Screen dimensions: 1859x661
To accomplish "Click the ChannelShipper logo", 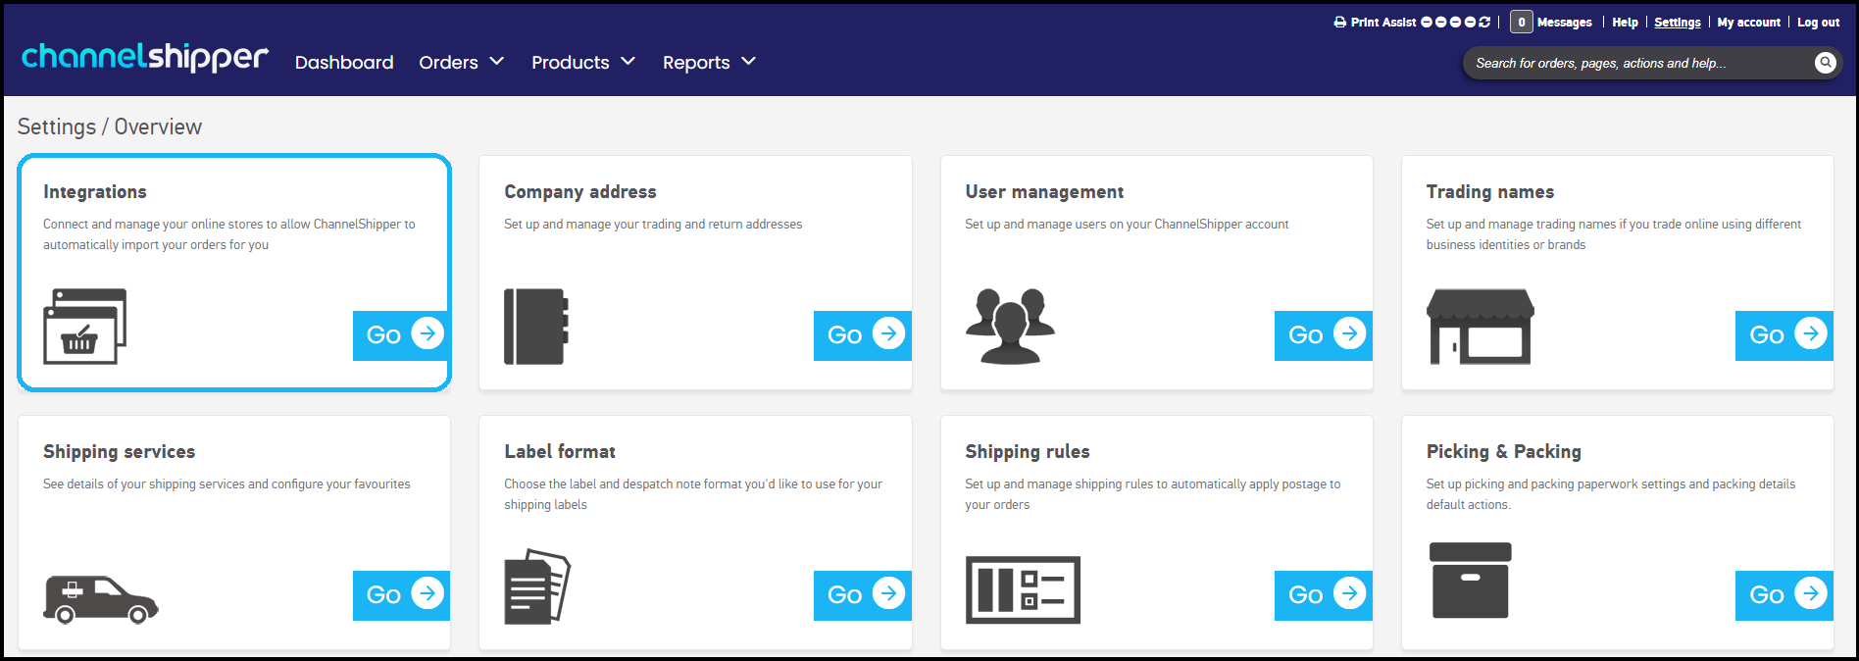I will (144, 57).
